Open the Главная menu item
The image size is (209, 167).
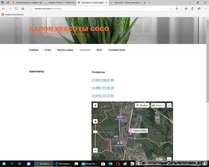(x=34, y=50)
